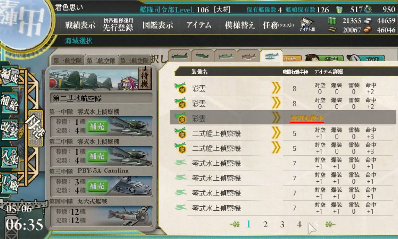Go to next equipment page arrow

(x=330, y=224)
